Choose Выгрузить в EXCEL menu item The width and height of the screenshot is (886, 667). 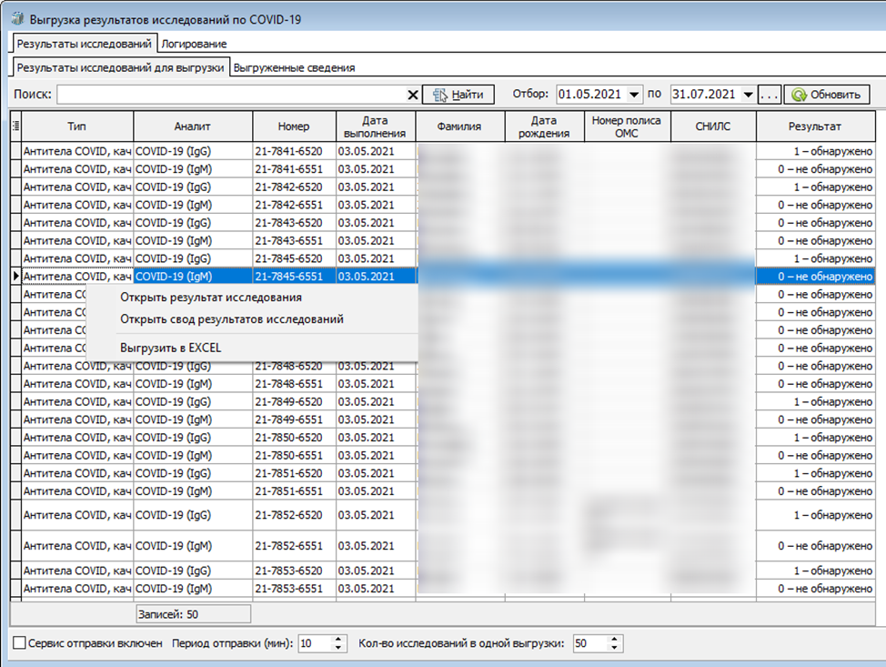coord(170,348)
